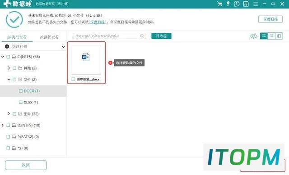This screenshot has width=289, height=175.
Task: Check the C:(NTFS) (36) checkbox
Action: click(x=8, y=57)
